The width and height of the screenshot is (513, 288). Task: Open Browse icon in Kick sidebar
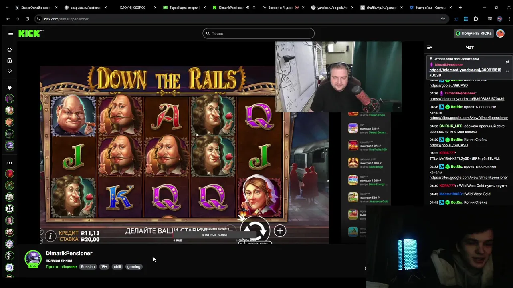click(10, 61)
